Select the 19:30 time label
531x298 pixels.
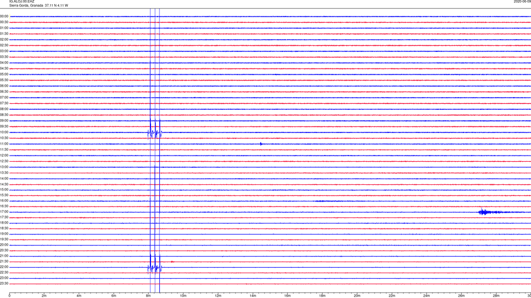click(x=4, y=240)
